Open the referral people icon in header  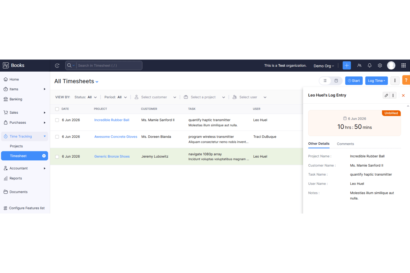(359, 66)
